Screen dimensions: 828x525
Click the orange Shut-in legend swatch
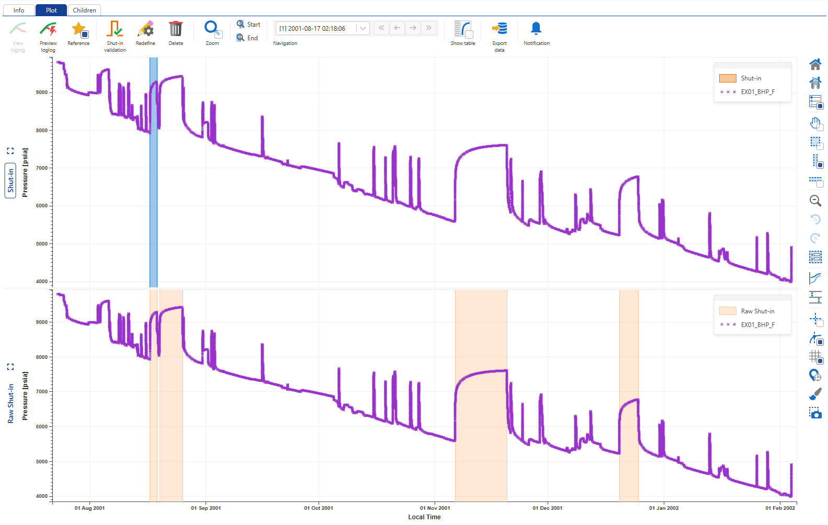coord(728,78)
